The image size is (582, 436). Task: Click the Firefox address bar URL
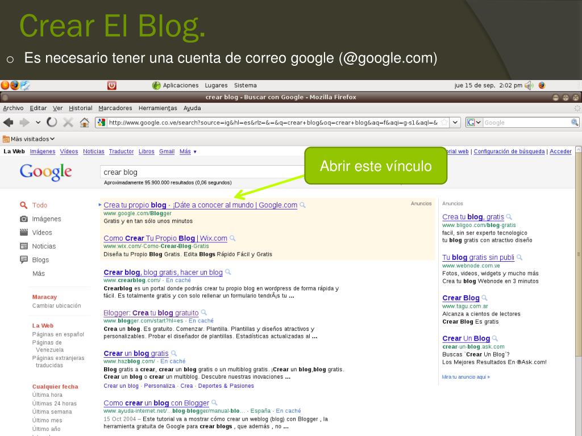tap(273, 123)
